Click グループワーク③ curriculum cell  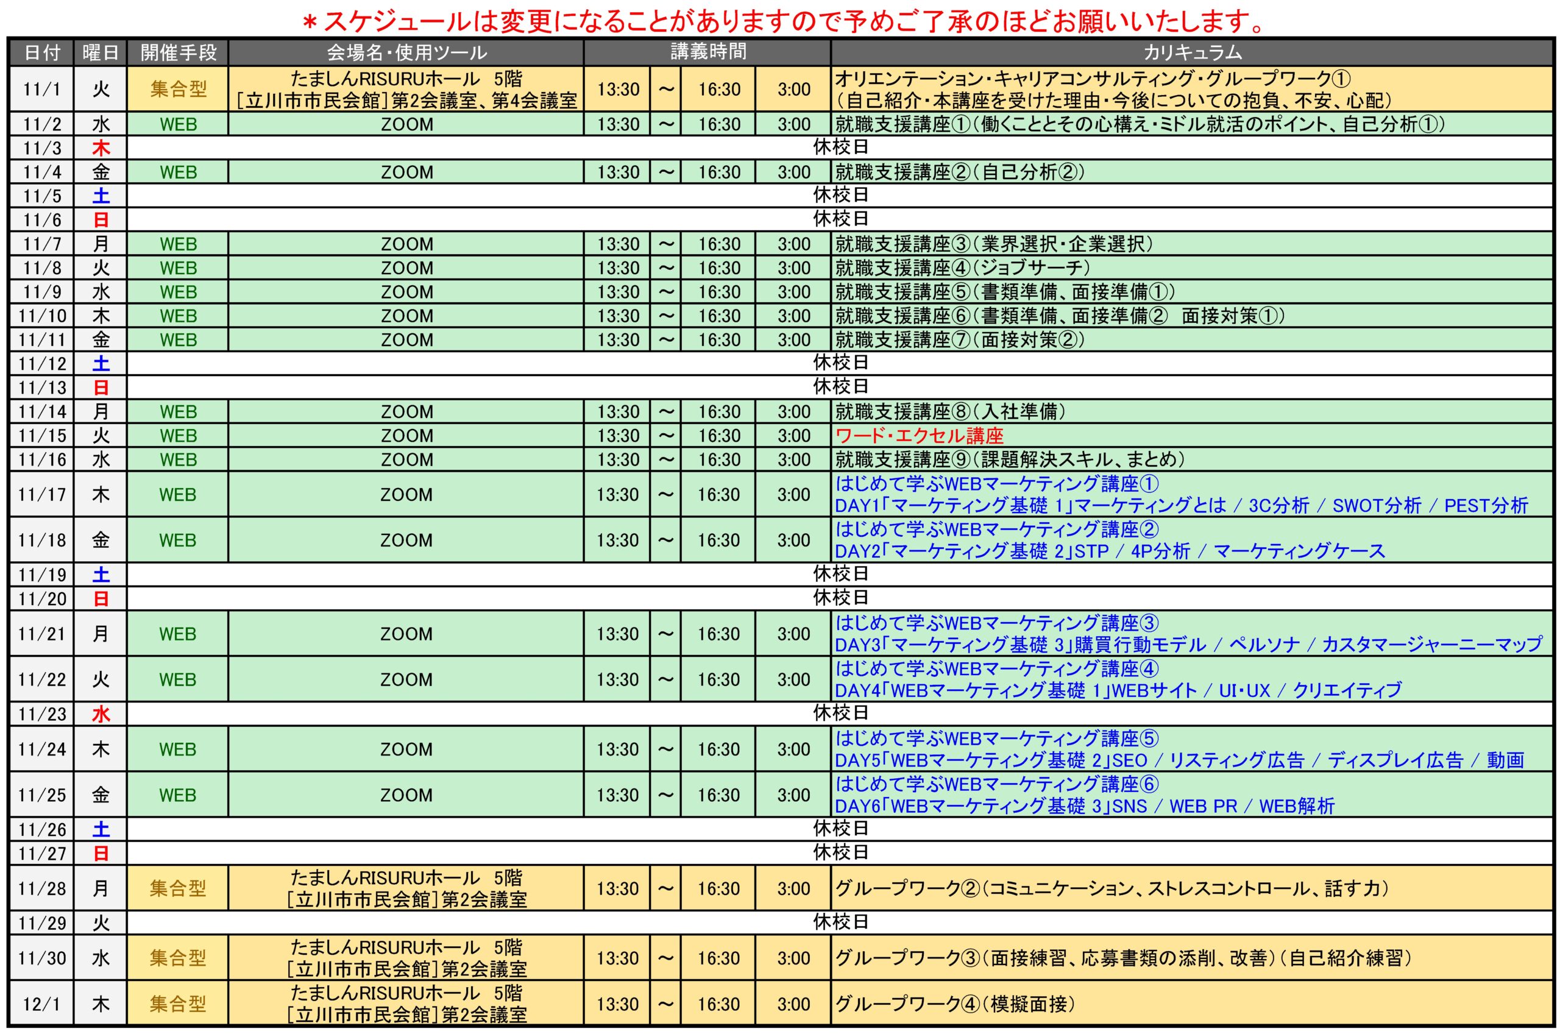1192,957
